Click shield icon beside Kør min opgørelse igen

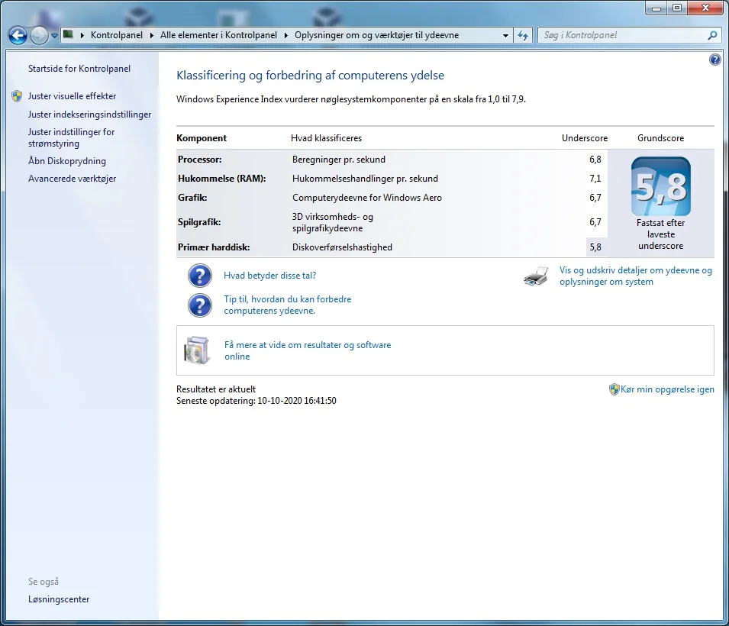point(614,389)
